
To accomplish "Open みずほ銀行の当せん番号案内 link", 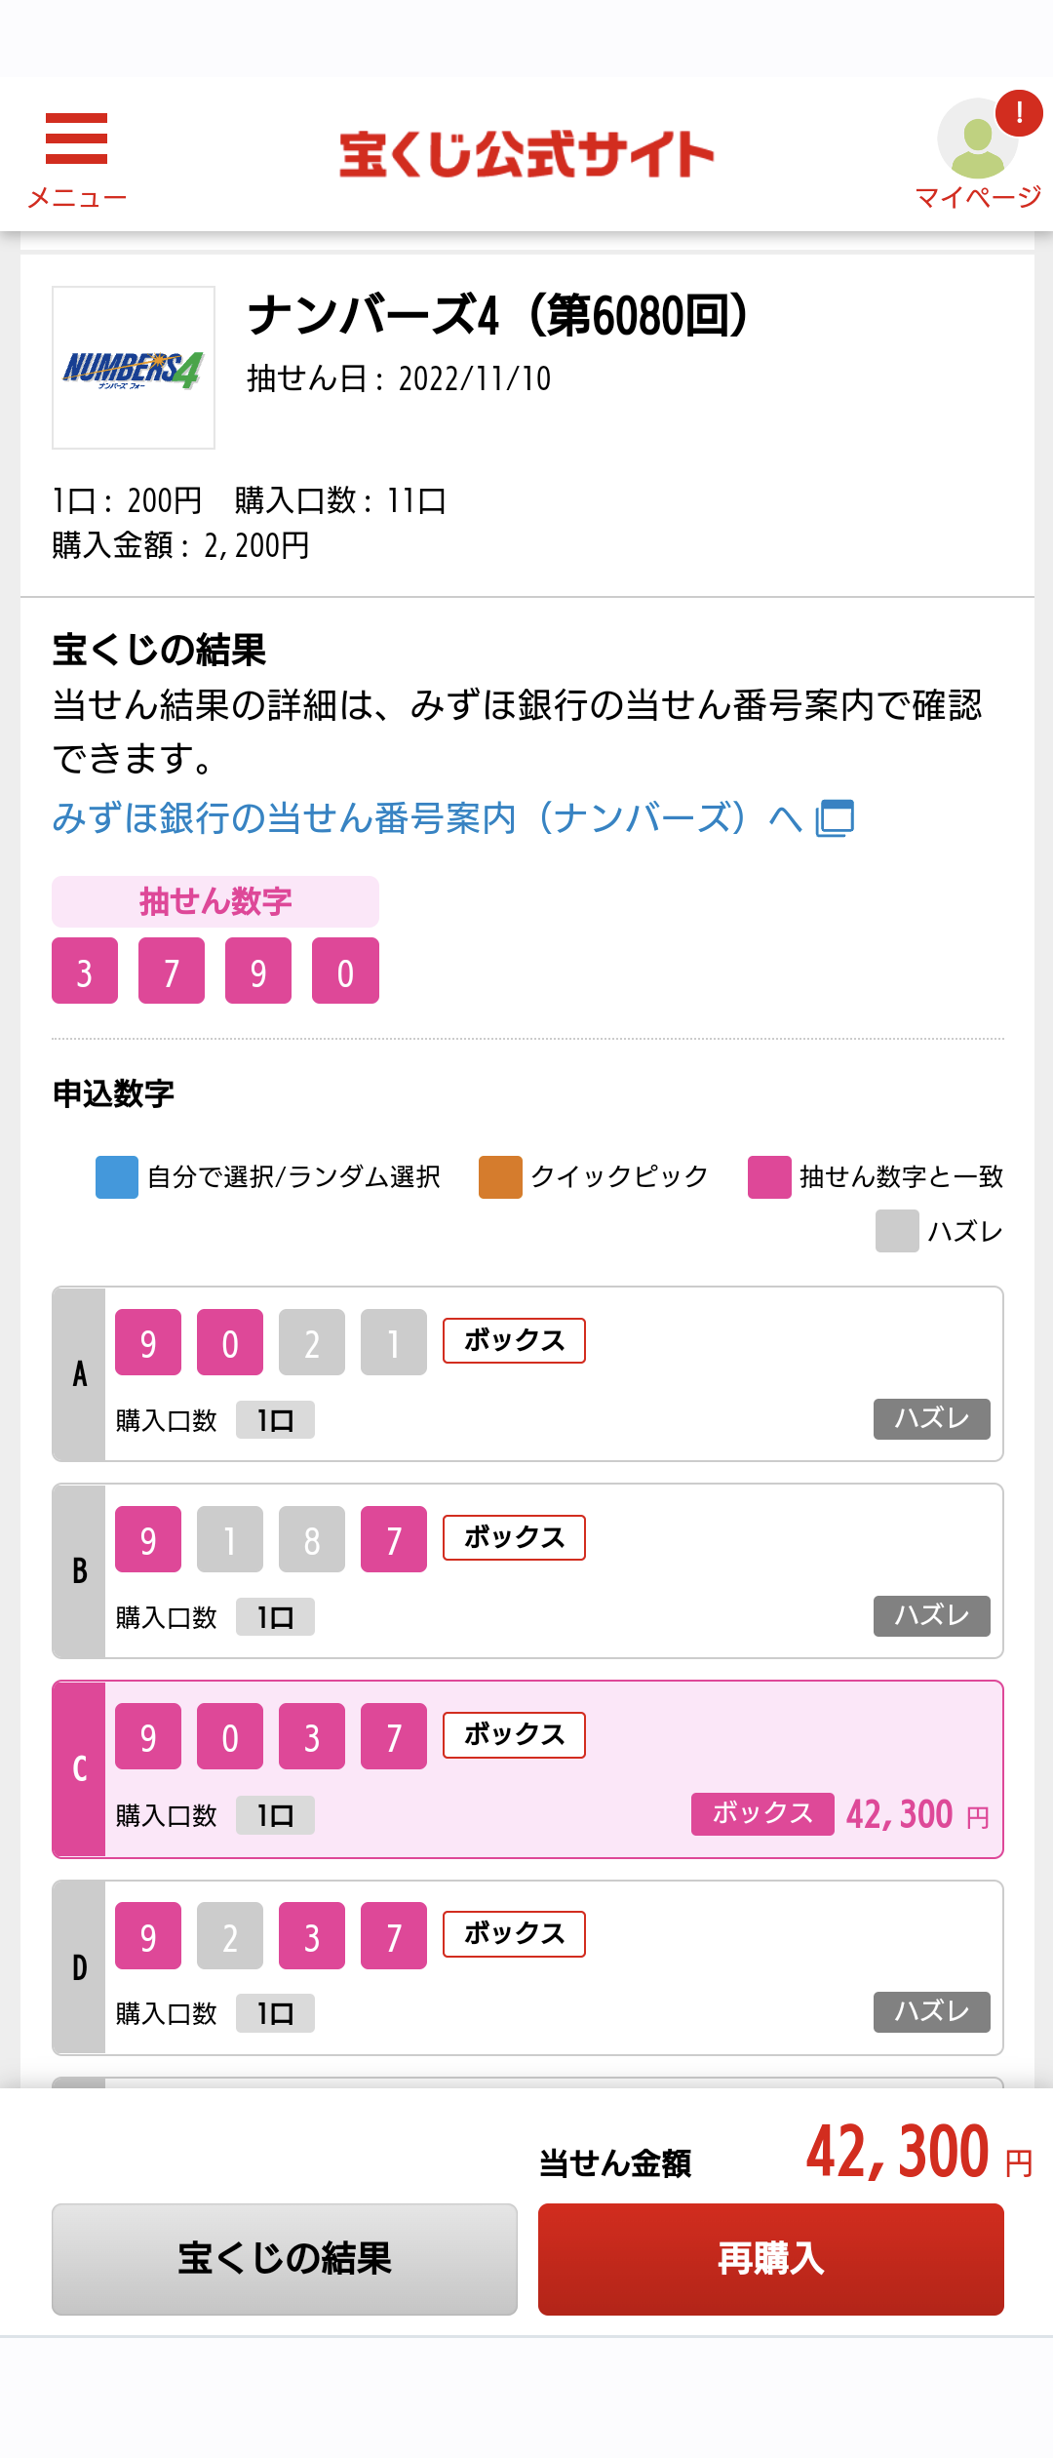I will (x=428, y=817).
